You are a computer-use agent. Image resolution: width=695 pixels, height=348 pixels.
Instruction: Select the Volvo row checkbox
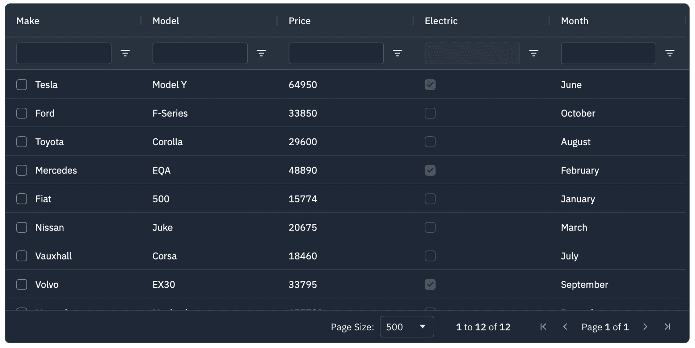coord(22,284)
